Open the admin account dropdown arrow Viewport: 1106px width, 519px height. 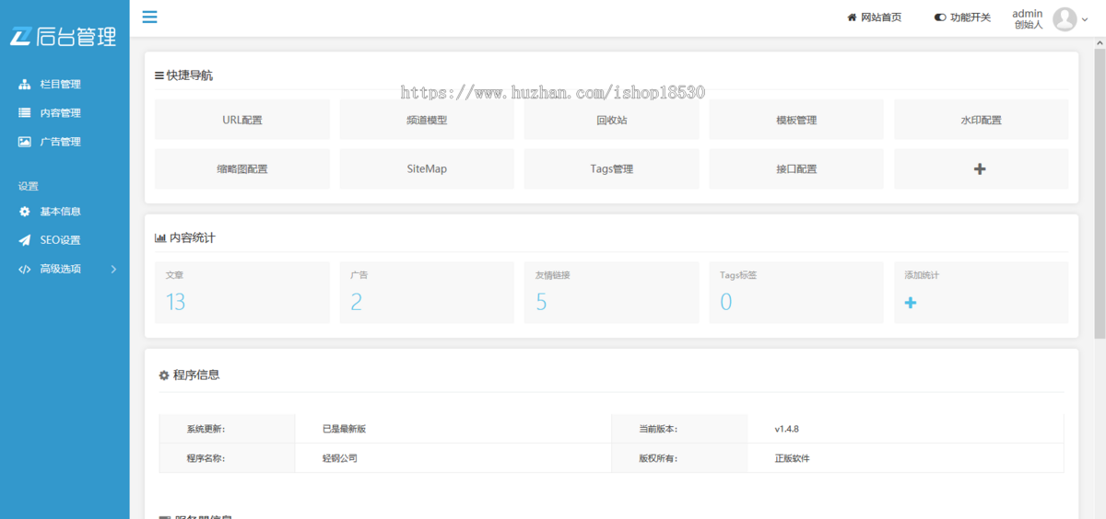click(x=1085, y=19)
